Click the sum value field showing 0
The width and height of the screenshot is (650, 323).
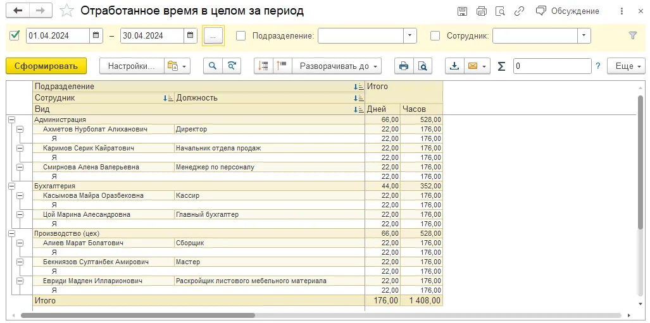click(552, 66)
